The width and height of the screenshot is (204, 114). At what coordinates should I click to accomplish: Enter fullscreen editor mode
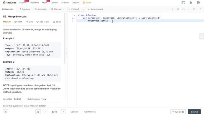200,9
